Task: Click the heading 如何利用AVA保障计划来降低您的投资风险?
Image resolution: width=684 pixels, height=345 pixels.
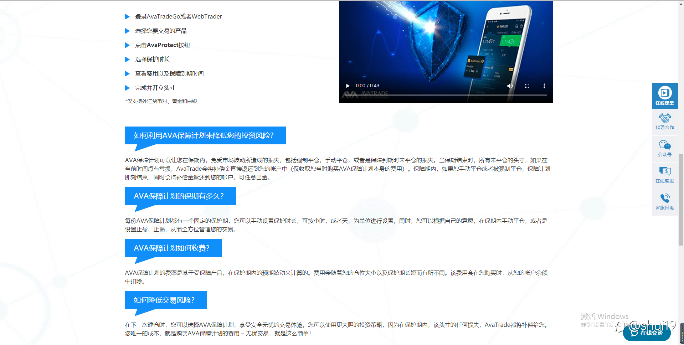Action: [205, 135]
